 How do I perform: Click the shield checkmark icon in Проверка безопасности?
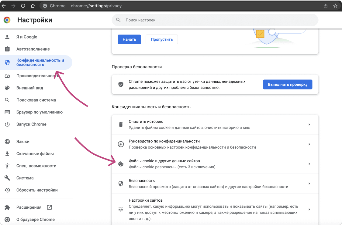(x=121, y=84)
